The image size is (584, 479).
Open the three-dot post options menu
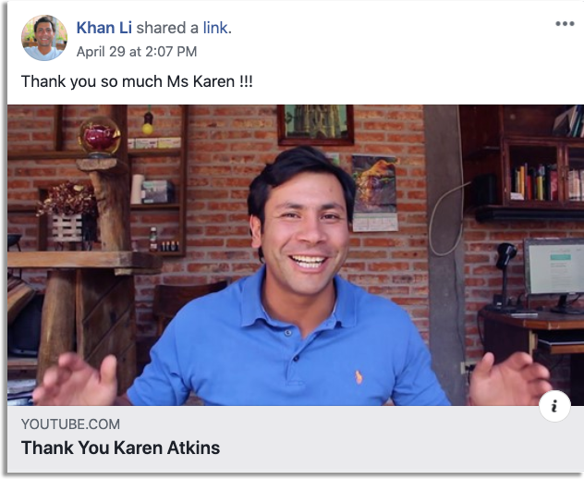click(565, 24)
